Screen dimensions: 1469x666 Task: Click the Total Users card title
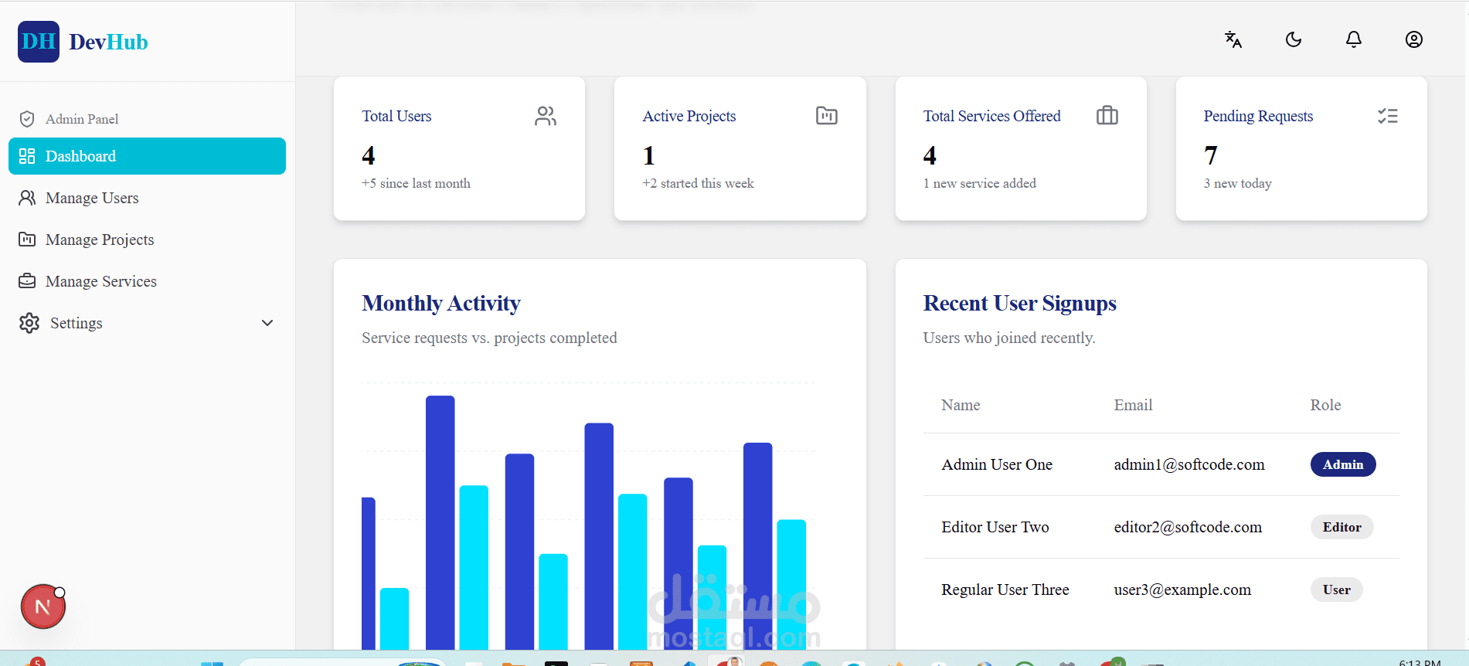click(396, 116)
